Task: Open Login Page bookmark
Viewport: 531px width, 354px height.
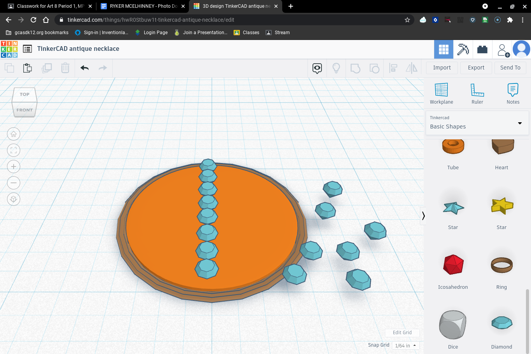Action: tap(151, 33)
